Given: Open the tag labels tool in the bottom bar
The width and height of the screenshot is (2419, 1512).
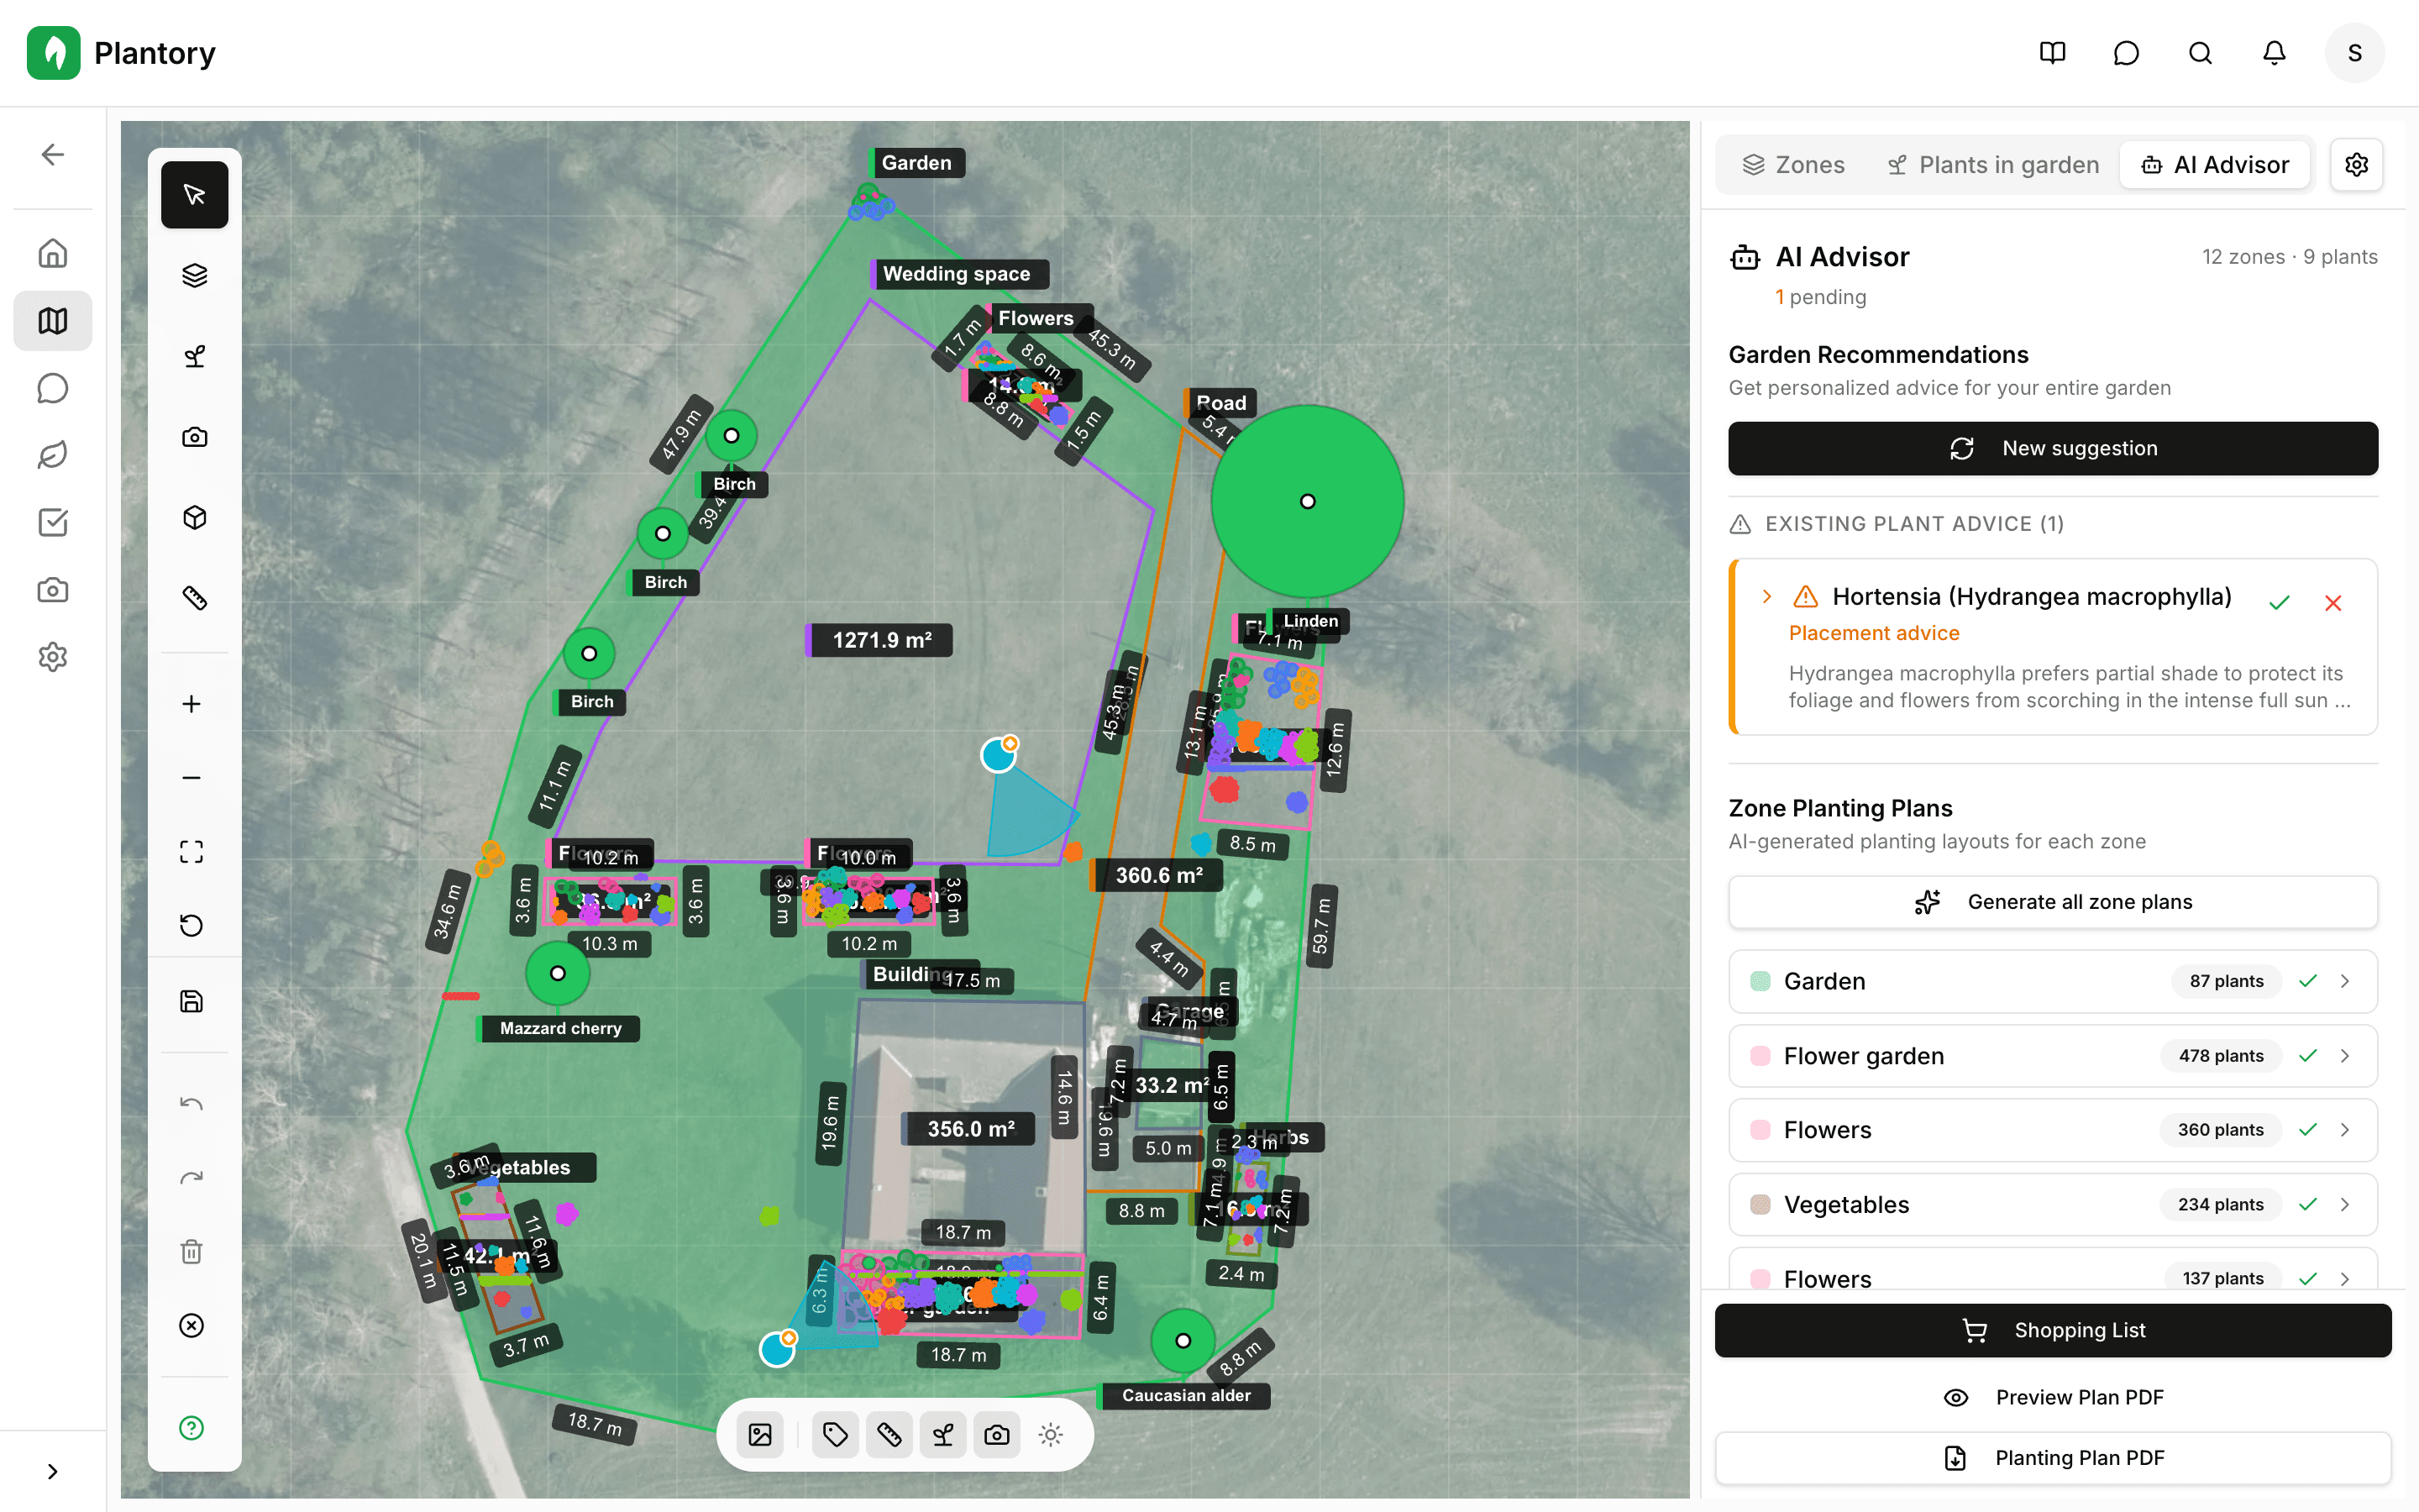Looking at the screenshot, I should tap(835, 1434).
